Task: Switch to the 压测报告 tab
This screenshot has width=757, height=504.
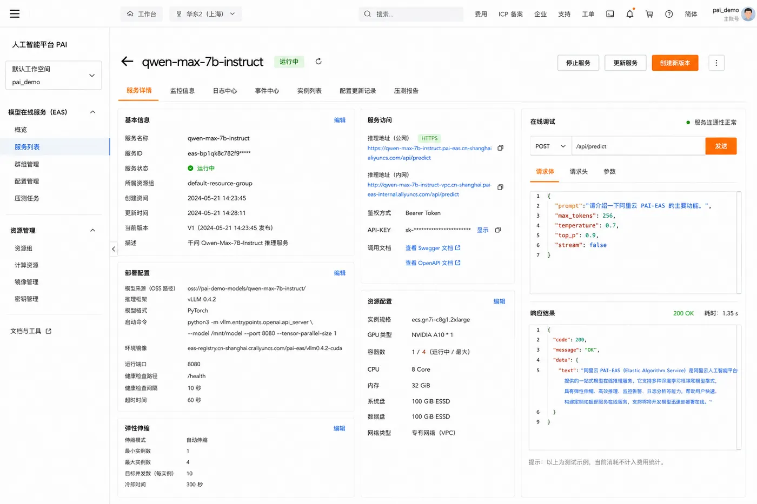Action: click(x=406, y=91)
